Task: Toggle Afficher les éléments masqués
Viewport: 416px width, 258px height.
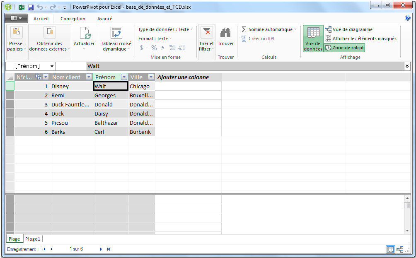Action: pyautogui.click(x=360, y=39)
